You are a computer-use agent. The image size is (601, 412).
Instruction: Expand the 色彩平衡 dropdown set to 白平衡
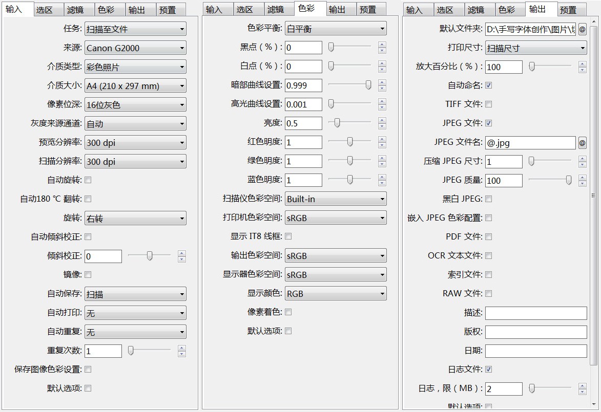[336, 29]
